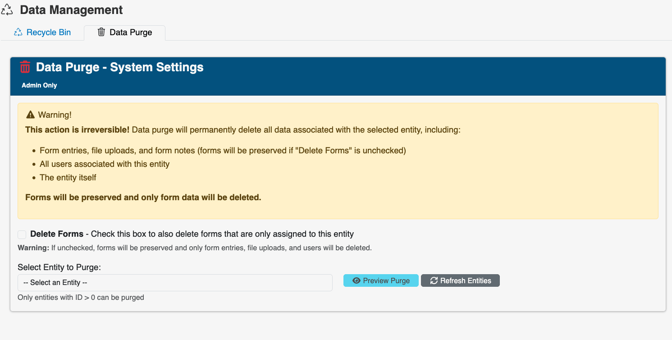Select the Data Purge tab label
This screenshot has width=672, height=340.
(131, 32)
